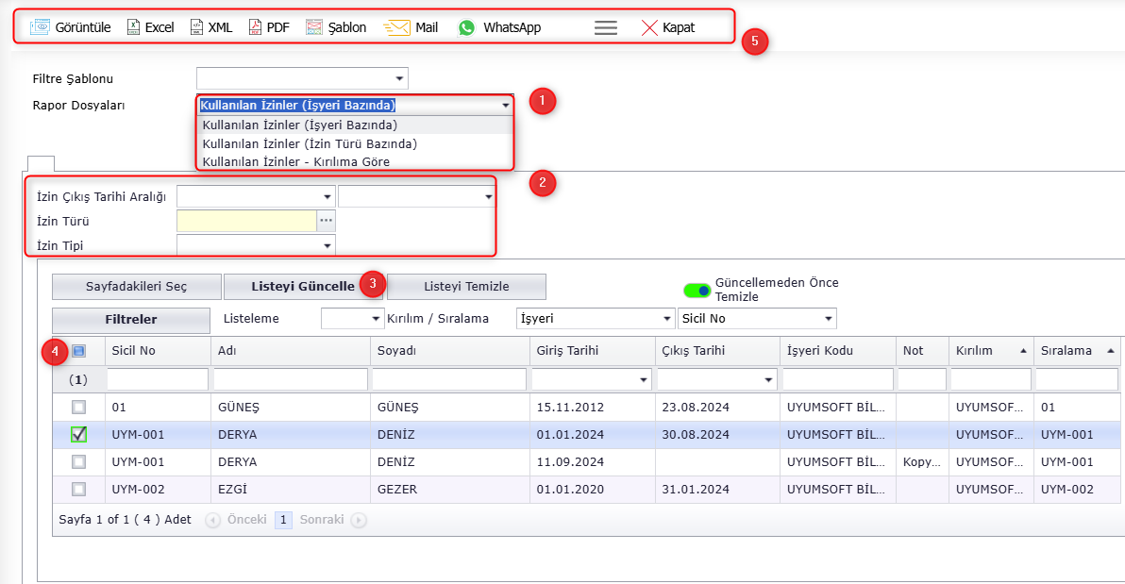Click the Kopy... note cell
The image size is (1125, 584).
[922, 462]
